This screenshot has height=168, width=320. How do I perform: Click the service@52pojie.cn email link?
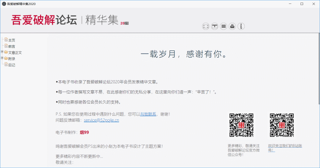click(x=101, y=120)
